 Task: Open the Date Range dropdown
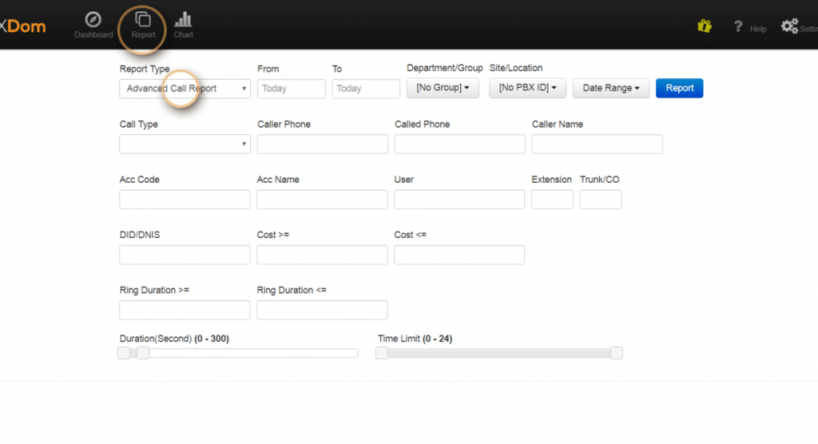click(610, 88)
